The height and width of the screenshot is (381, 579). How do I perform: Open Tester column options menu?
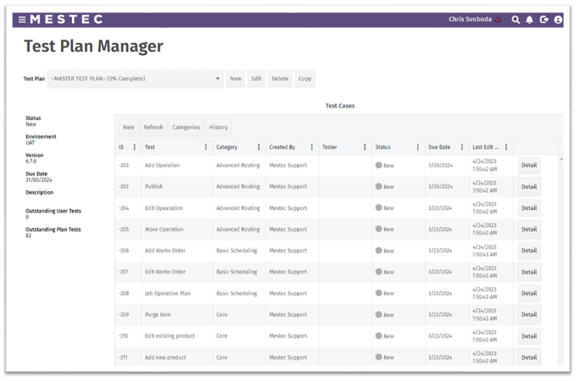click(365, 147)
